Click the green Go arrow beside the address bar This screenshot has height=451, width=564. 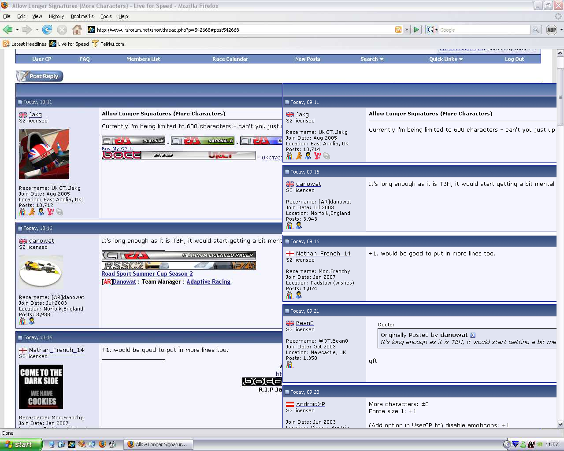click(x=416, y=30)
